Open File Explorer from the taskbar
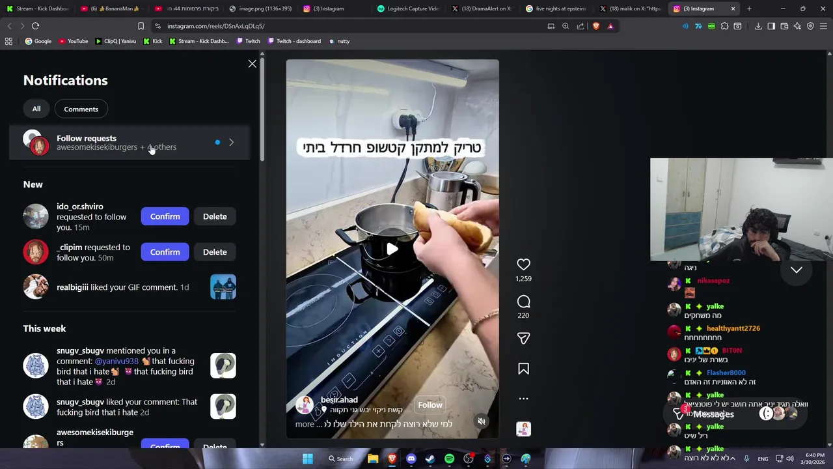 point(373,459)
